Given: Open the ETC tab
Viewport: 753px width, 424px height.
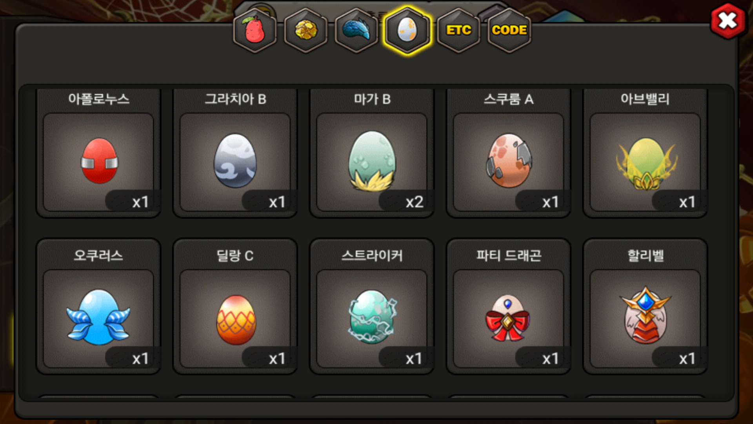Looking at the screenshot, I should [458, 31].
